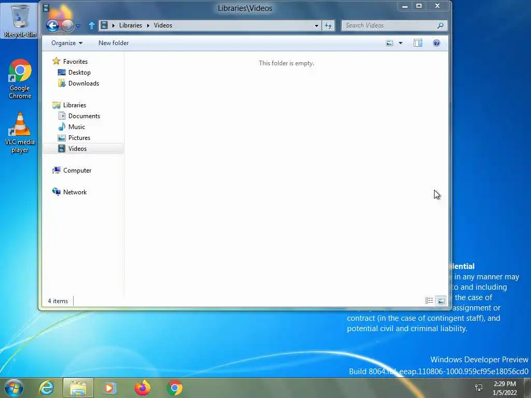
Task: Open the Pictures library
Action: 79,138
